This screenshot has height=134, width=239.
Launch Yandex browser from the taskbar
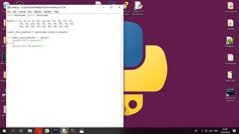coord(47,131)
